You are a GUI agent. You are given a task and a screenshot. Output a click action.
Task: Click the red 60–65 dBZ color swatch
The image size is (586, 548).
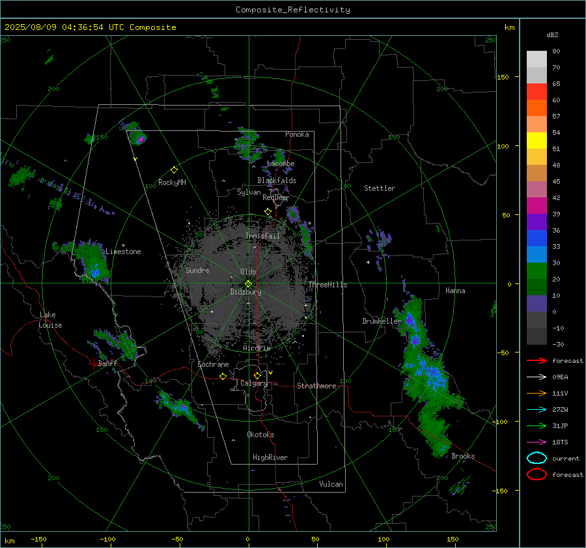(x=537, y=91)
